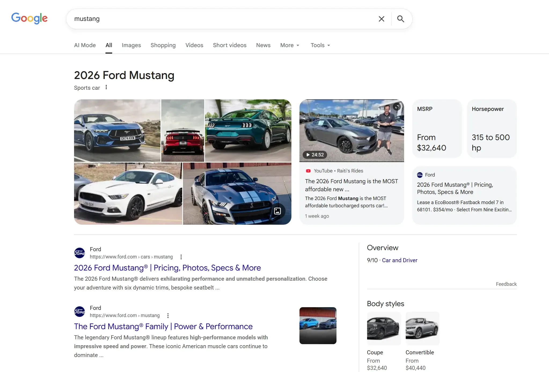Click the search magnifier icon
Image resolution: width=549 pixels, height=372 pixels.
pyautogui.click(x=400, y=19)
